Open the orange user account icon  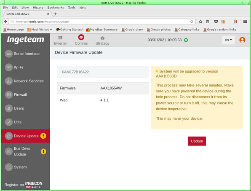[x=242, y=40]
